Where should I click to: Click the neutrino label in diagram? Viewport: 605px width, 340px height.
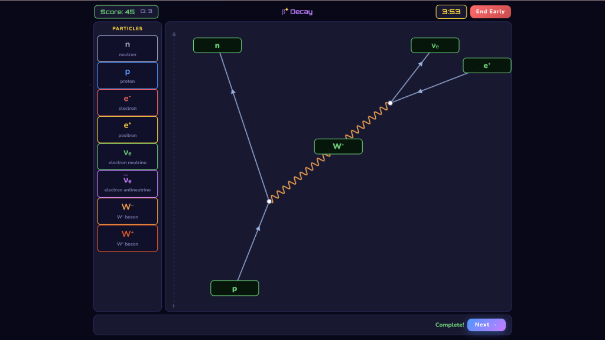435,45
